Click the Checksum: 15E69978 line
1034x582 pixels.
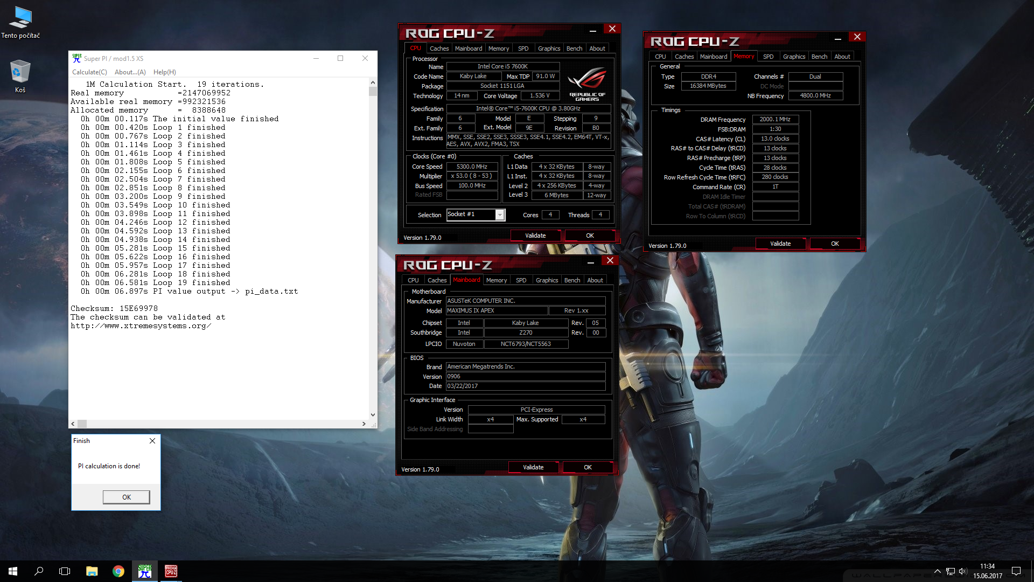[114, 309]
